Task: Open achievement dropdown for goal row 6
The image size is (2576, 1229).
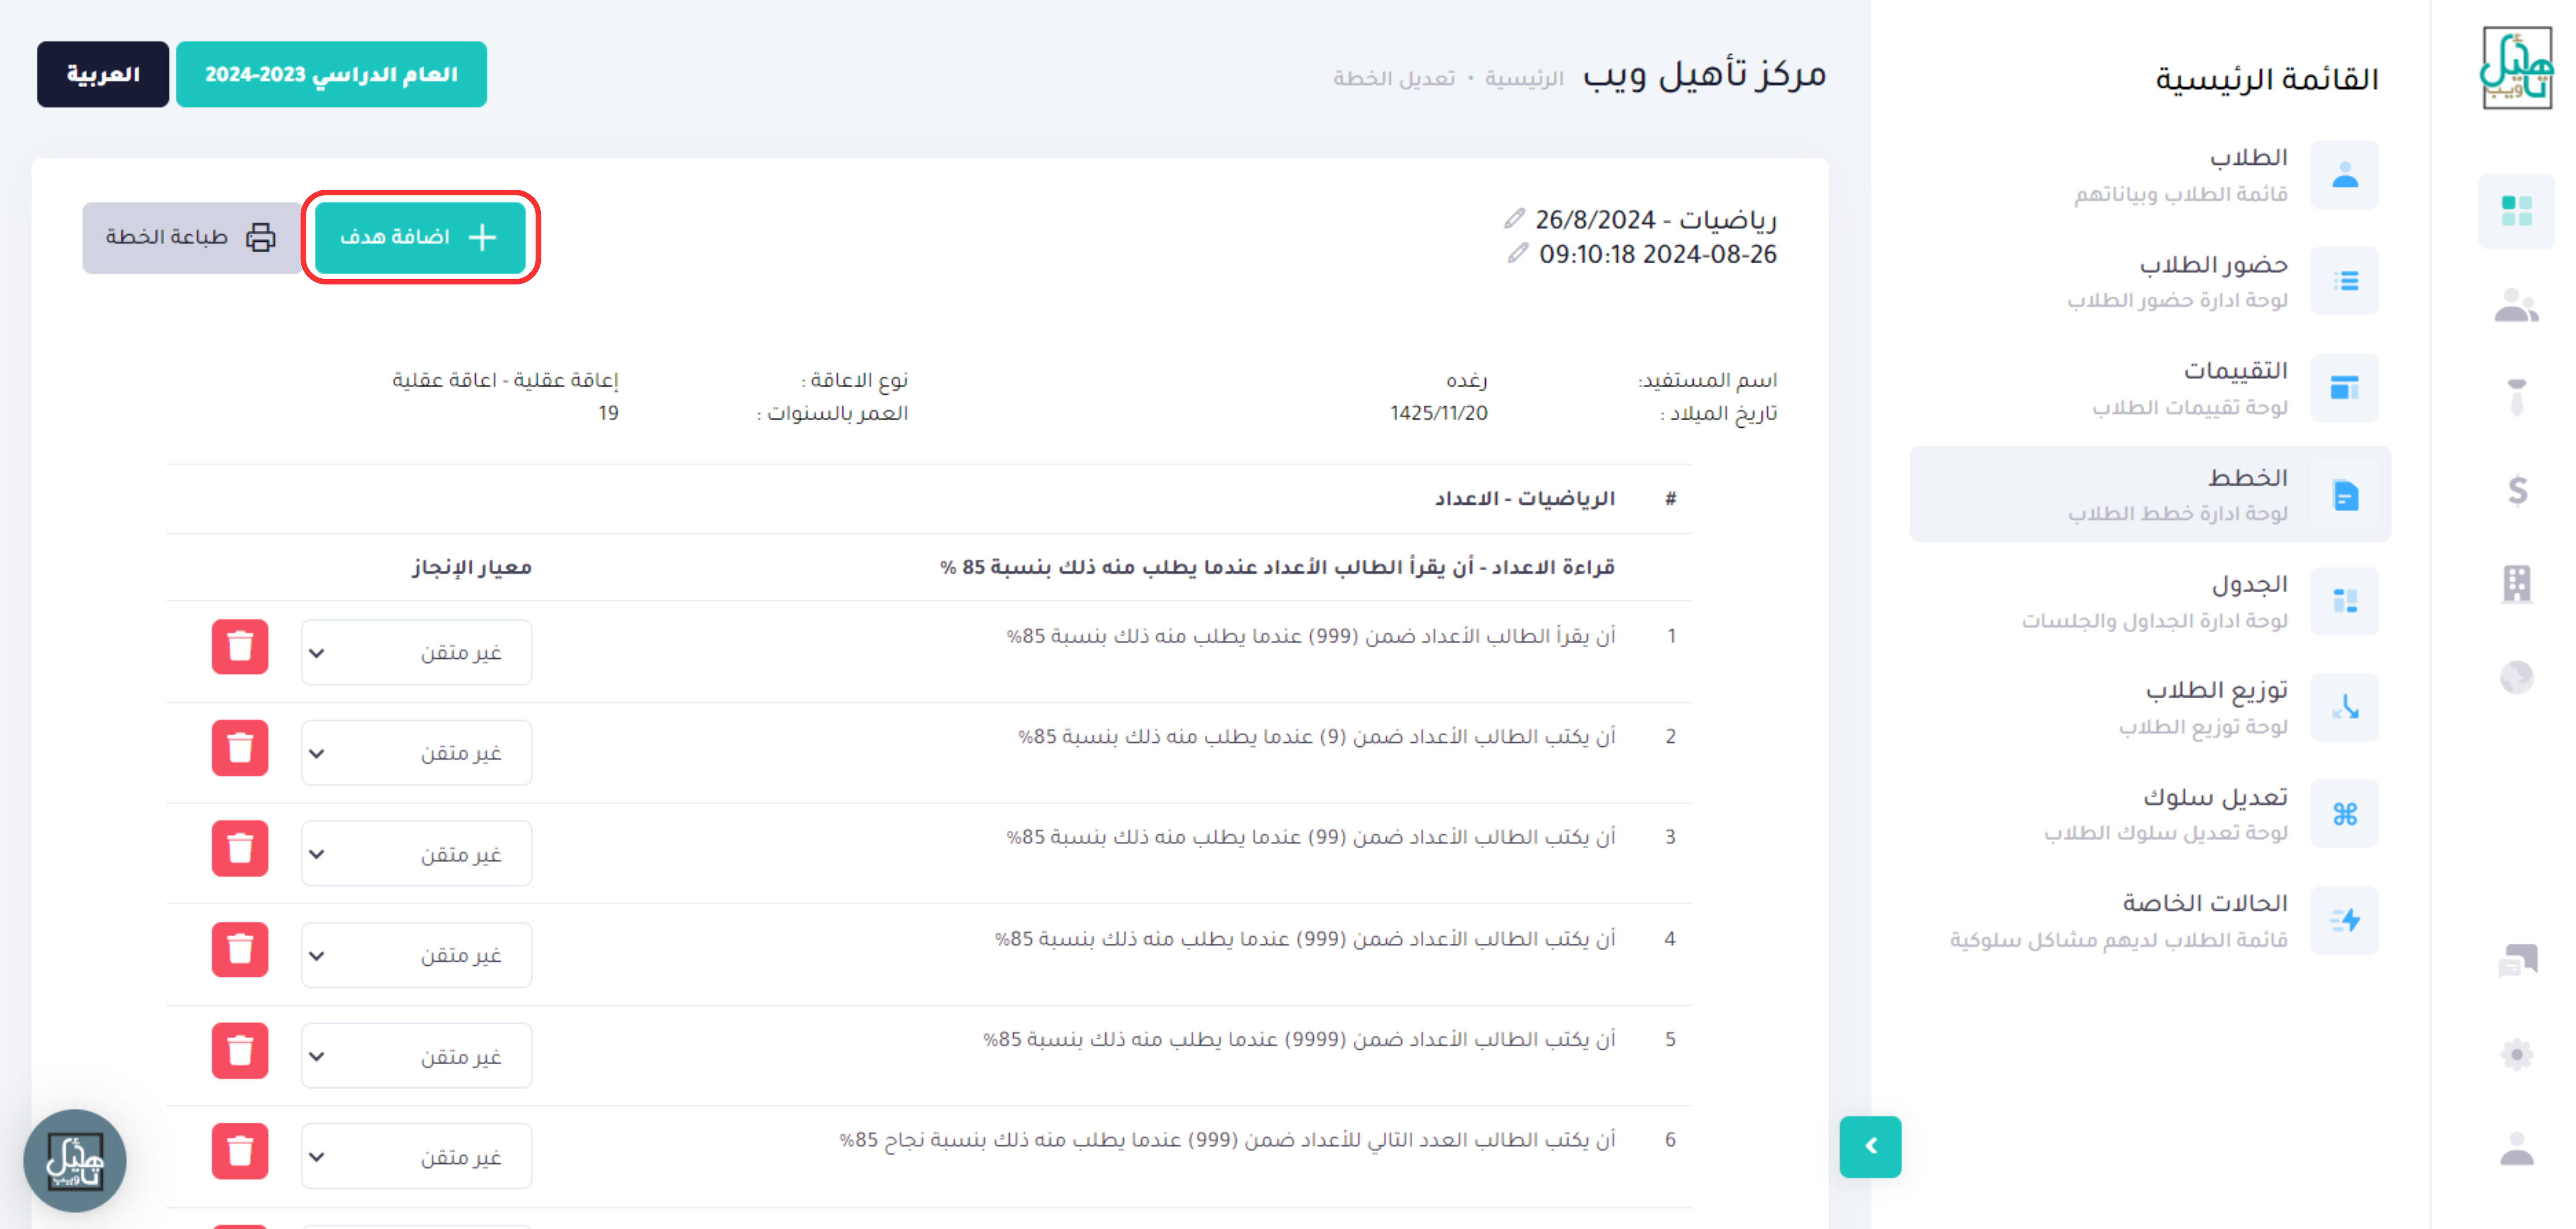Action: [x=416, y=1157]
